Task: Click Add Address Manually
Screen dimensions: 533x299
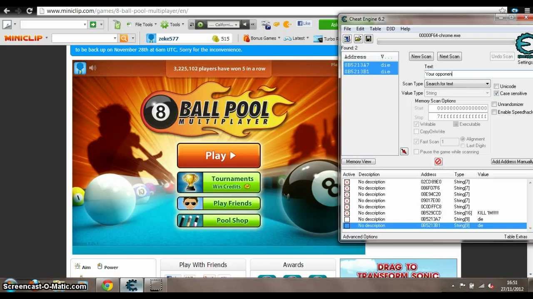Action: 512,162
